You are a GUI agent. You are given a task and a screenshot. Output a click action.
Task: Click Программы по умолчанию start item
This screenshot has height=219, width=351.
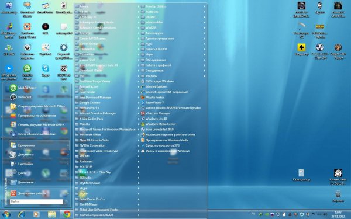tap(33, 116)
